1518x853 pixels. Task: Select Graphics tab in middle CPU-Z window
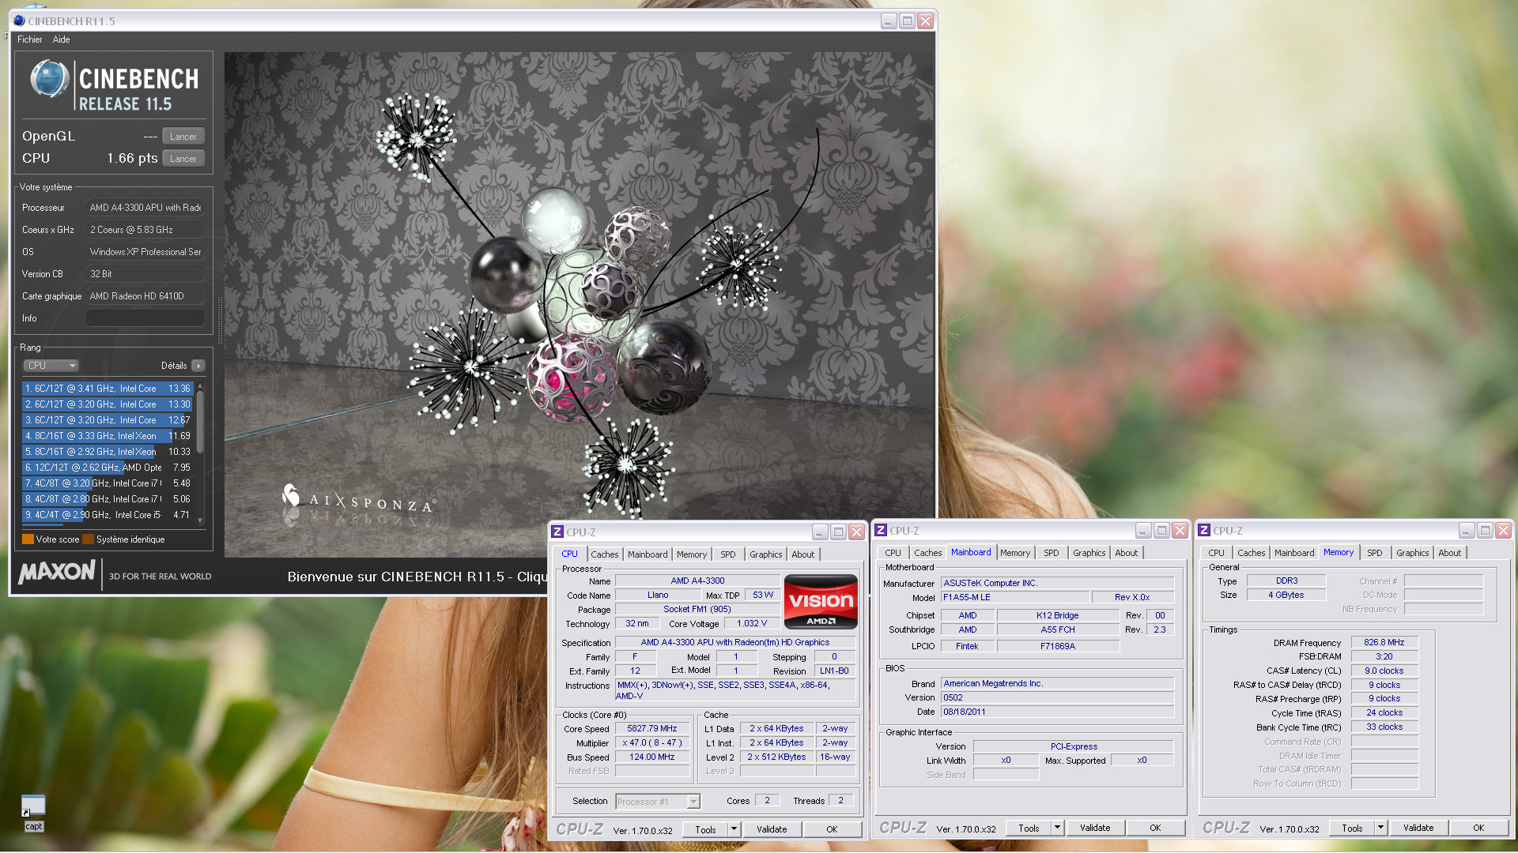click(1089, 553)
